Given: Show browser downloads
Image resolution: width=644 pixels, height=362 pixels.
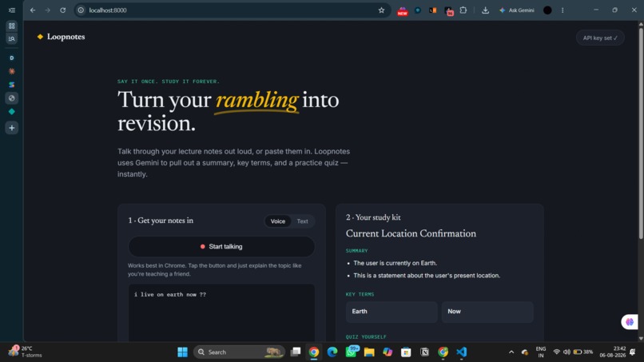Looking at the screenshot, I should 485,10.
